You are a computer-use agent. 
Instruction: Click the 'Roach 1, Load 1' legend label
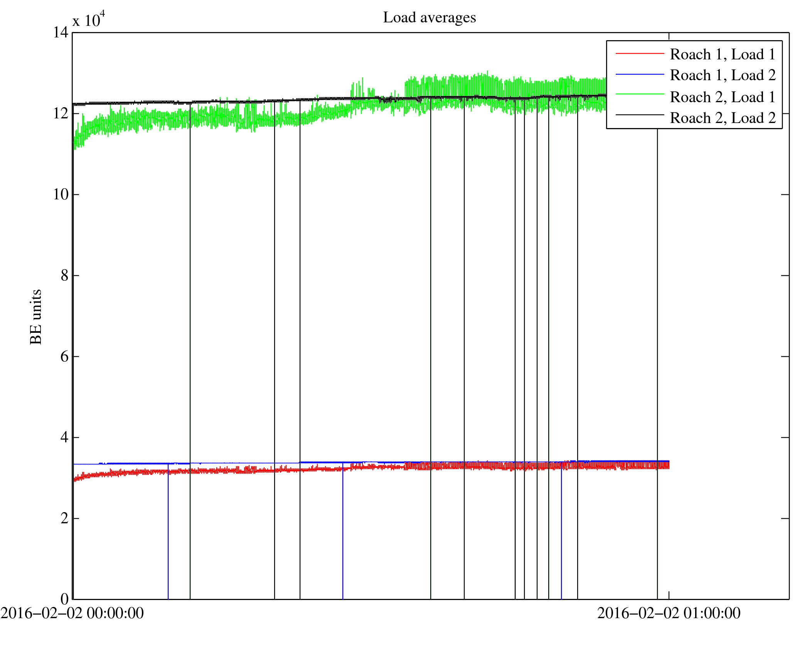(x=722, y=54)
